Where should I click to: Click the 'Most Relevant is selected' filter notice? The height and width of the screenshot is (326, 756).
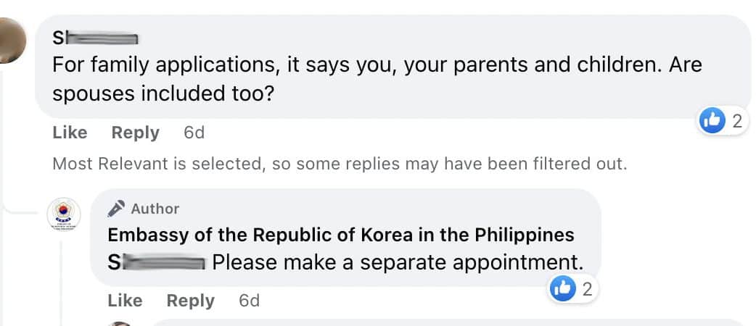[x=339, y=164]
